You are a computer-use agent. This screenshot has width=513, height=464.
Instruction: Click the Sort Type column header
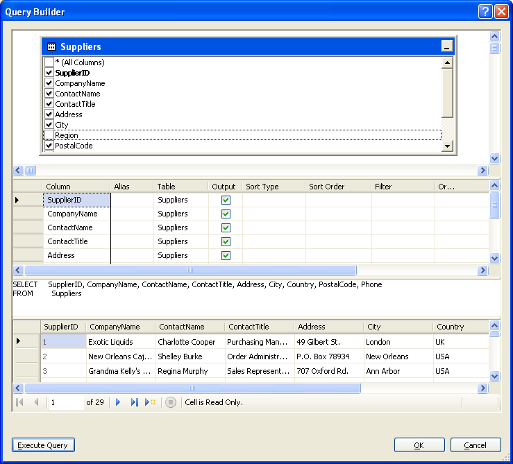click(x=274, y=187)
